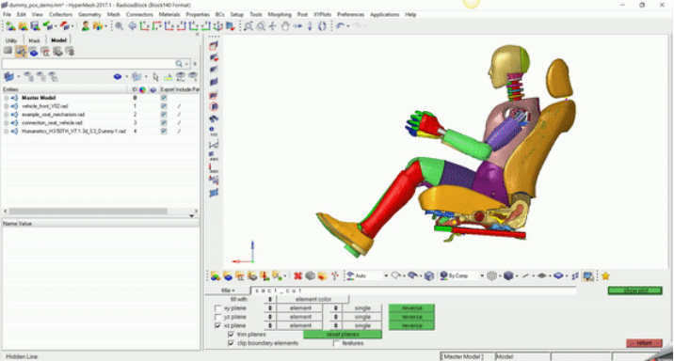This screenshot has width=674, height=361.
Task: Click the isolate eye icon in browser toolbar
Action: (193, 77)
